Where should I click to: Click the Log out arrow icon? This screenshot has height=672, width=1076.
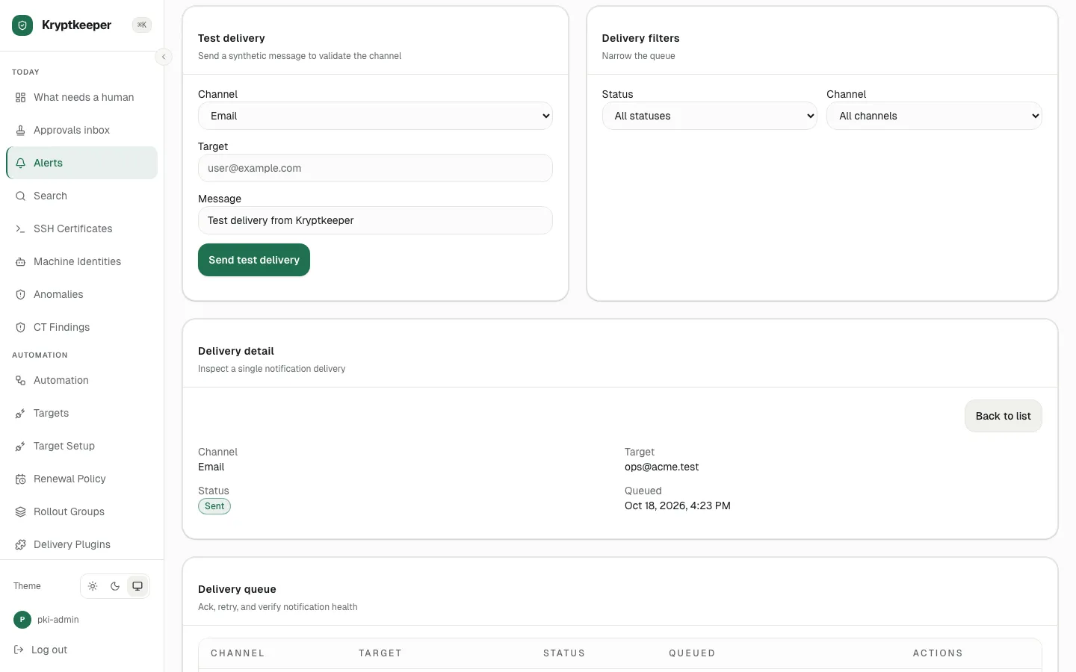click(x=19, y=650)
